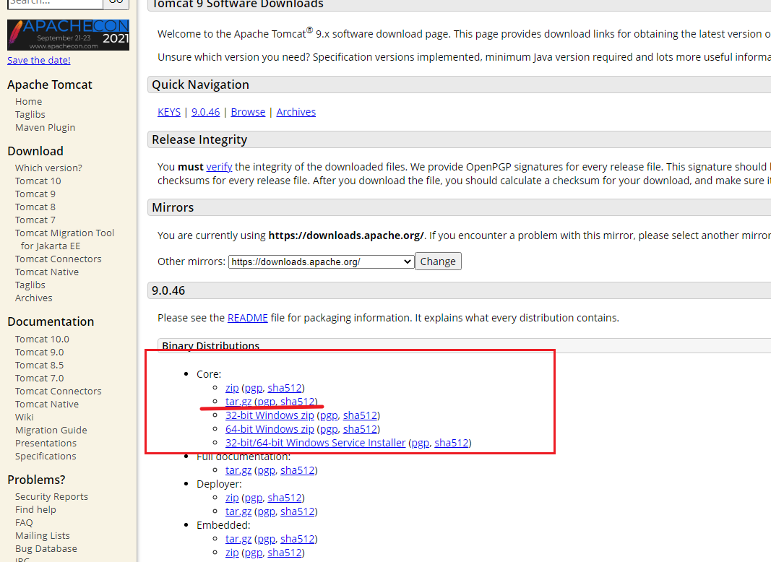The height and width of the screenshot is (562, 771).
Task: Open the Browse link in Quick Navigation
Action: tap(248, 112)
